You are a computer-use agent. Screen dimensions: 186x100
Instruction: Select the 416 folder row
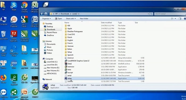[104, 25]
